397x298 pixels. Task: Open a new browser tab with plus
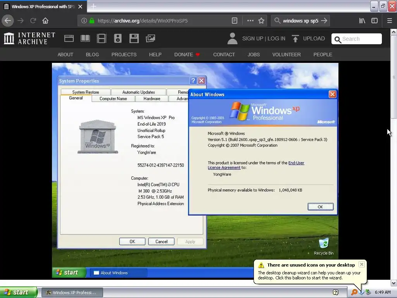click(x=93, y=6)
